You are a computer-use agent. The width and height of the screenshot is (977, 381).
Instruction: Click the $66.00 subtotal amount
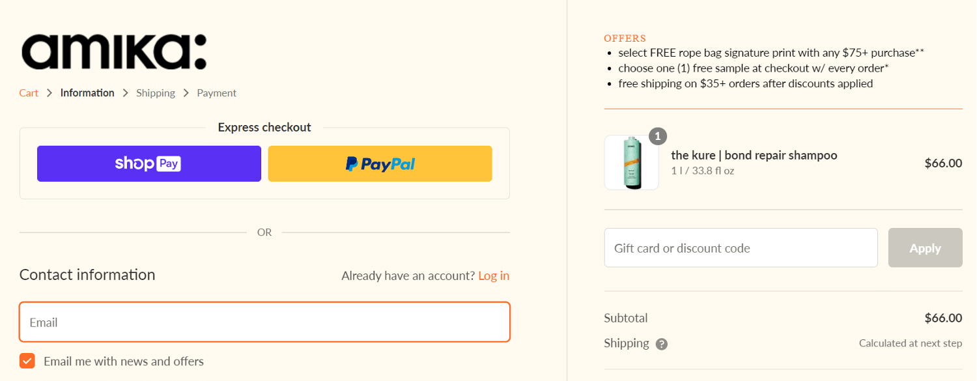point(943,318)
